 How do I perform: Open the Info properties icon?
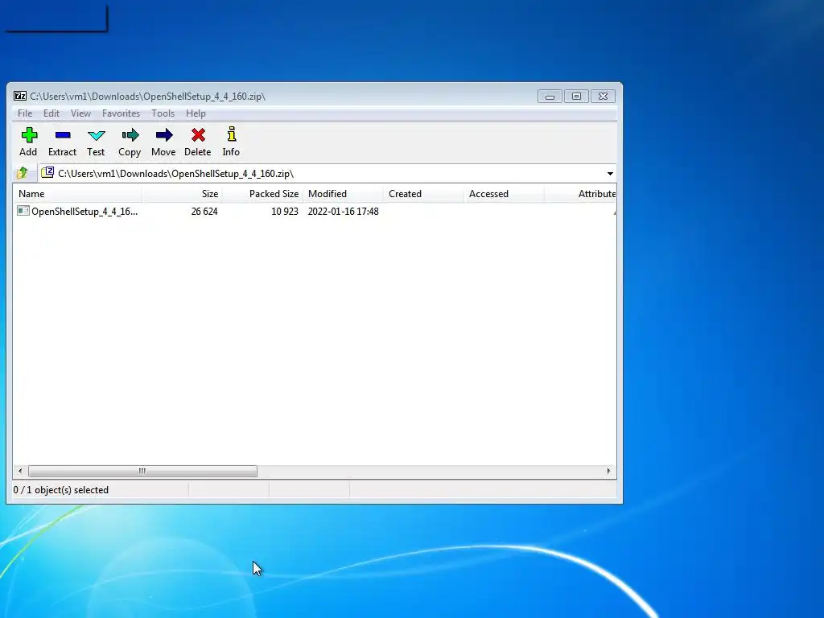click(x=231, y=134)
